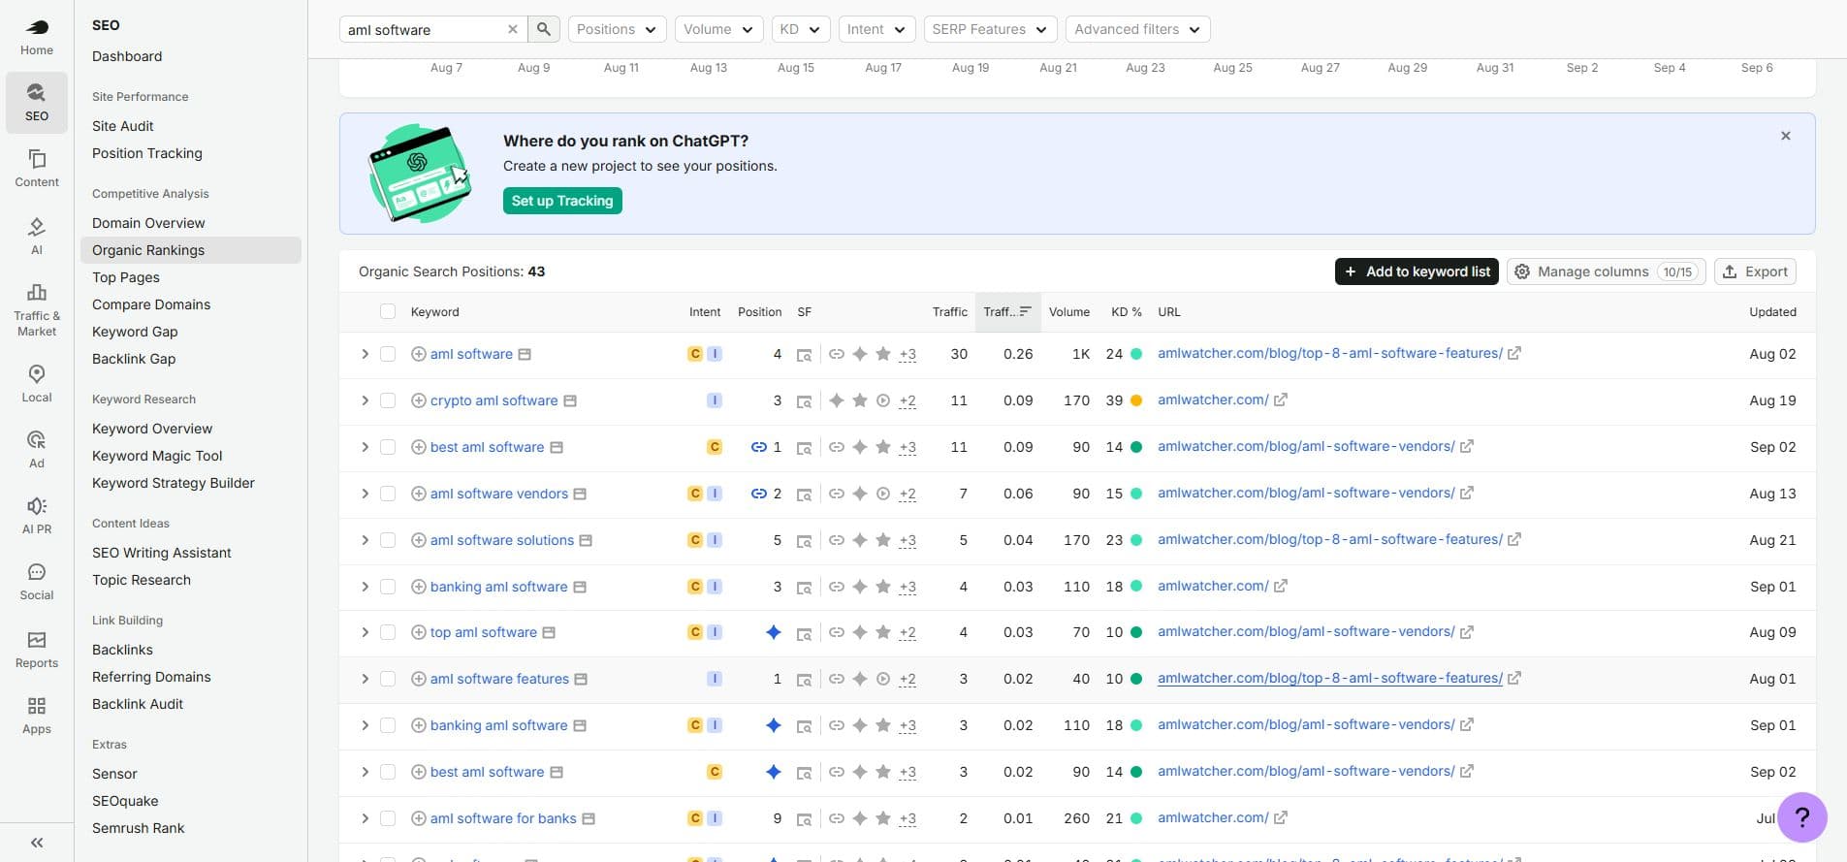Click plus icon next to 'crypto aml software'
The width and height of the screenshot is (1847, 862).
click(419, 400)
